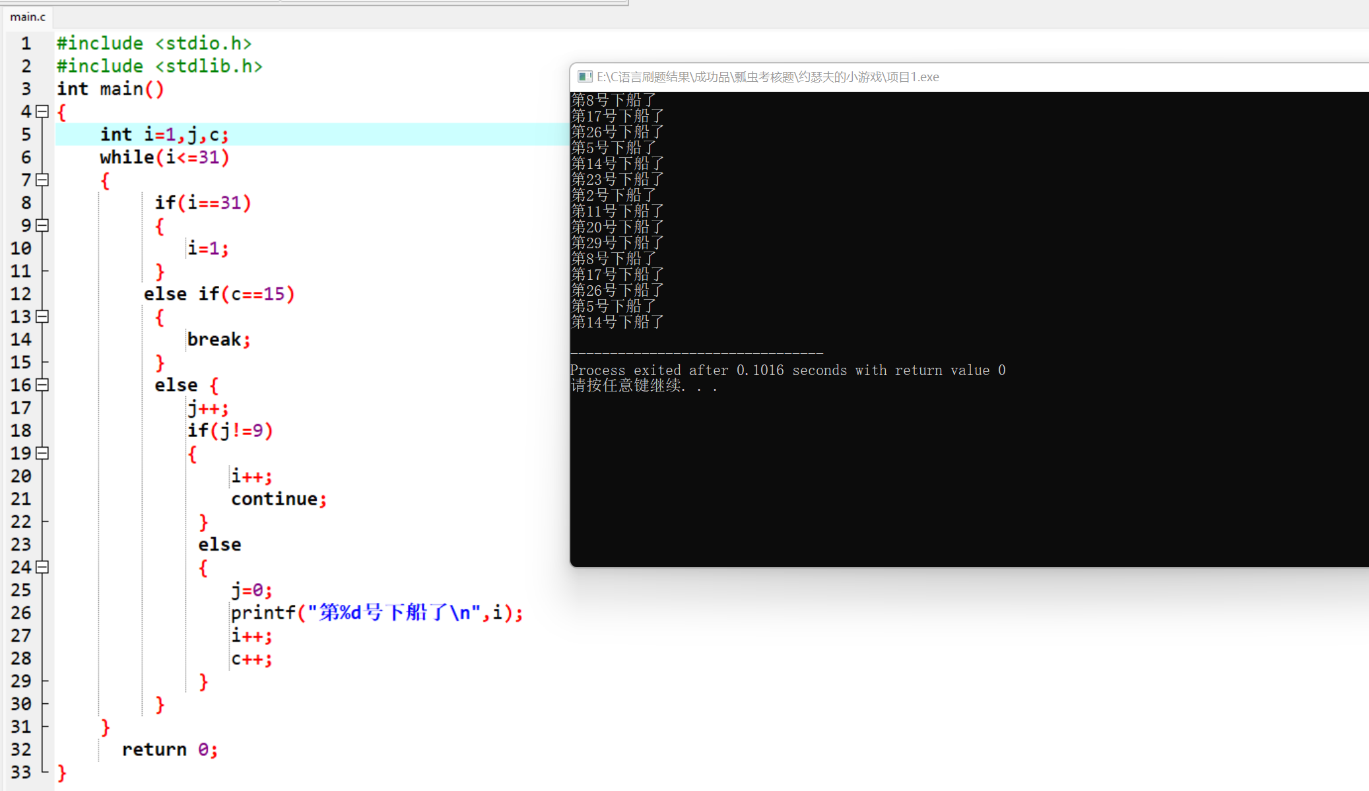
Task: Collapse the main function fold at line 4
Action: 41,111
